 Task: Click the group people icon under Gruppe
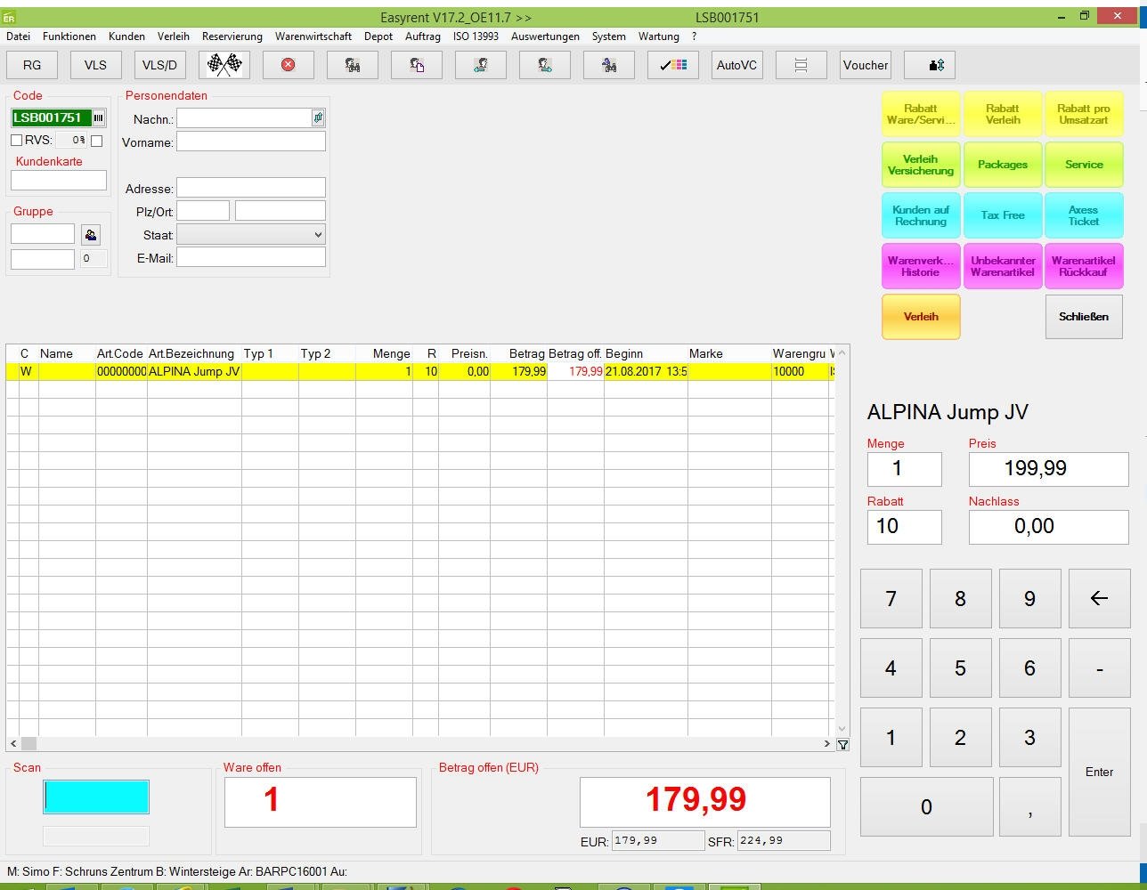(x=90, y=234)
